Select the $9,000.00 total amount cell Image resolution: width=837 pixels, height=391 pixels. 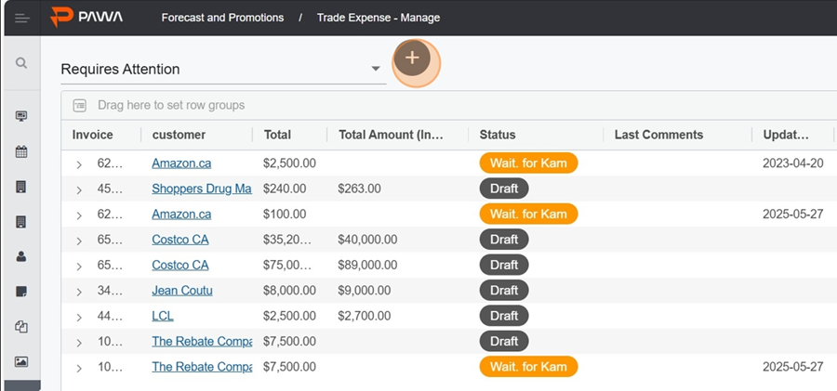364,291
